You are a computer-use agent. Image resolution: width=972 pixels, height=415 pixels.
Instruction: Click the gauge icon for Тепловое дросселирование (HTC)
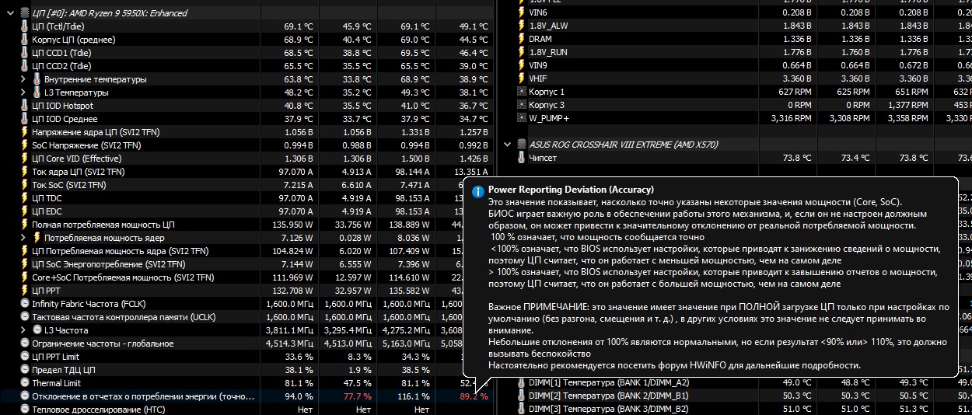[24, 410]
